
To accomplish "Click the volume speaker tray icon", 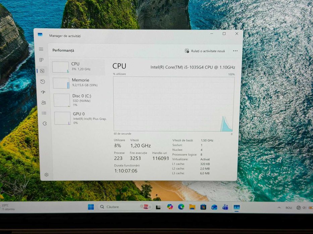I will click(304, 208).
